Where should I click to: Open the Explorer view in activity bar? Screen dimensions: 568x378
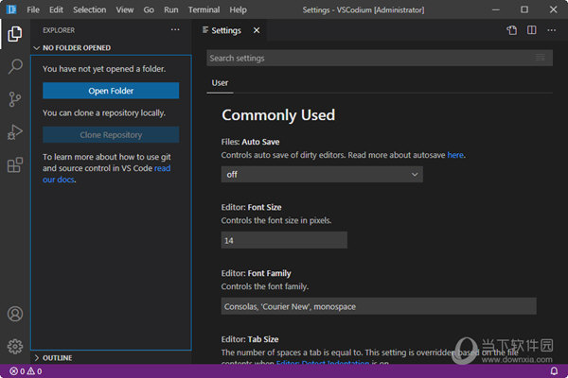(x=15, y=34)
